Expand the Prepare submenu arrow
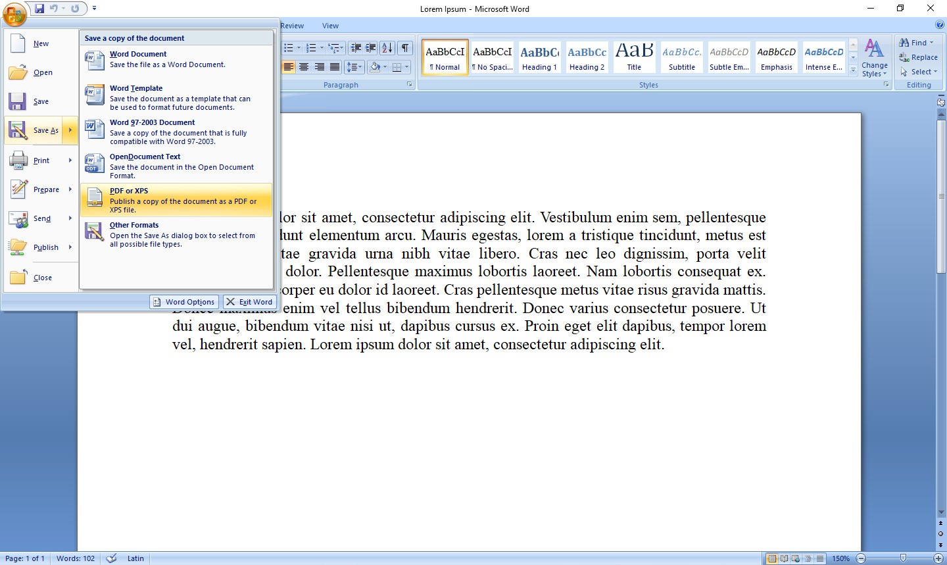The image size is (947, 565). tap(70, 189)
